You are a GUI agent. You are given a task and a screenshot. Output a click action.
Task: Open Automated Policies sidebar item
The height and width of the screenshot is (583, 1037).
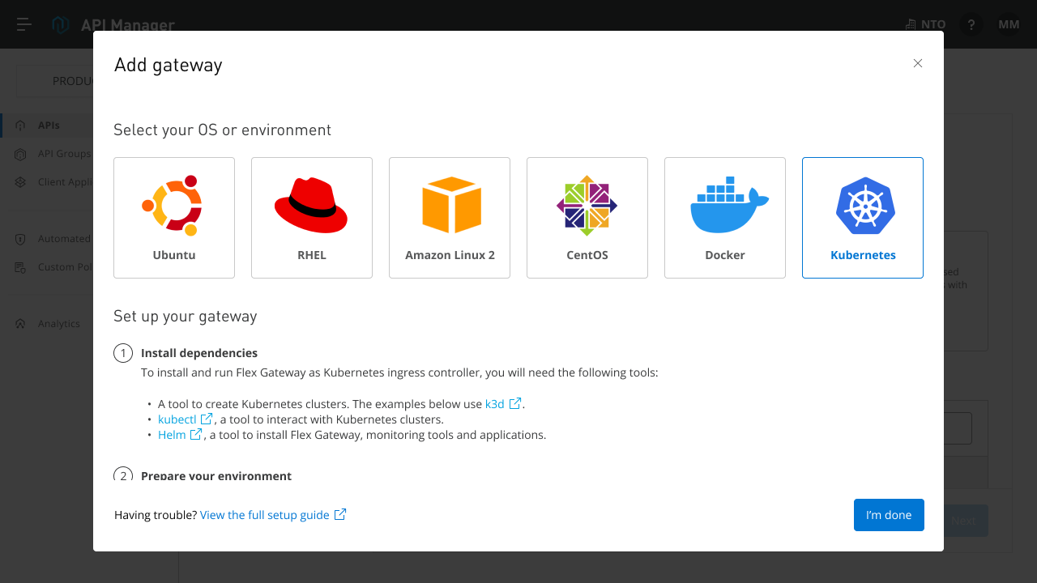click(53, 239)
